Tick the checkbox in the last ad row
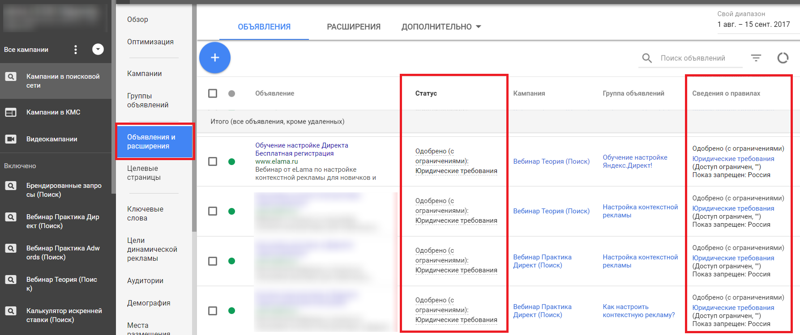The image size is (800, 335). tap(213, 311)
